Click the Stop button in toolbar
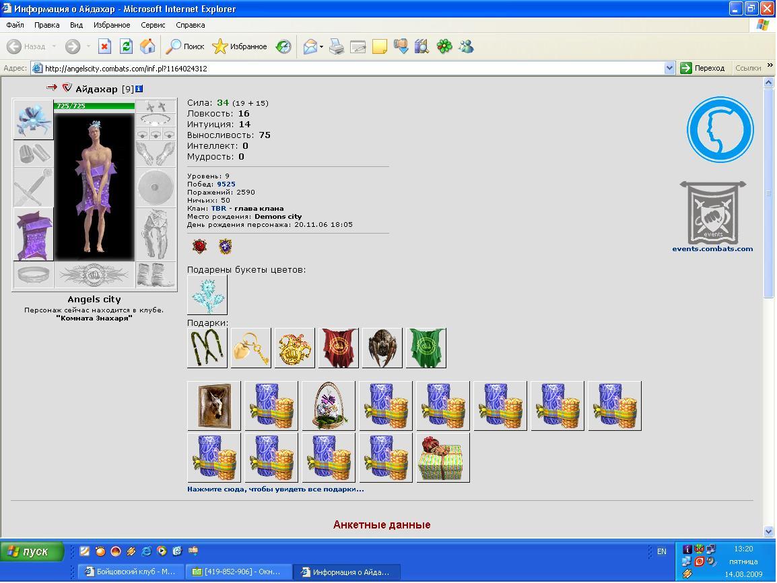Viewport: 777px width, 583px height. 104,46
